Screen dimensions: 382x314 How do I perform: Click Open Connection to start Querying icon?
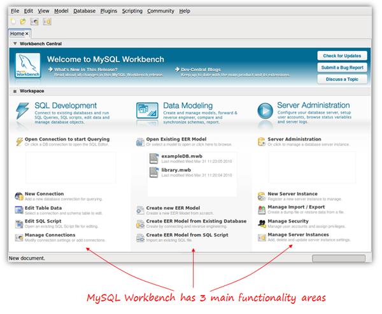click(x=20, y=141)
